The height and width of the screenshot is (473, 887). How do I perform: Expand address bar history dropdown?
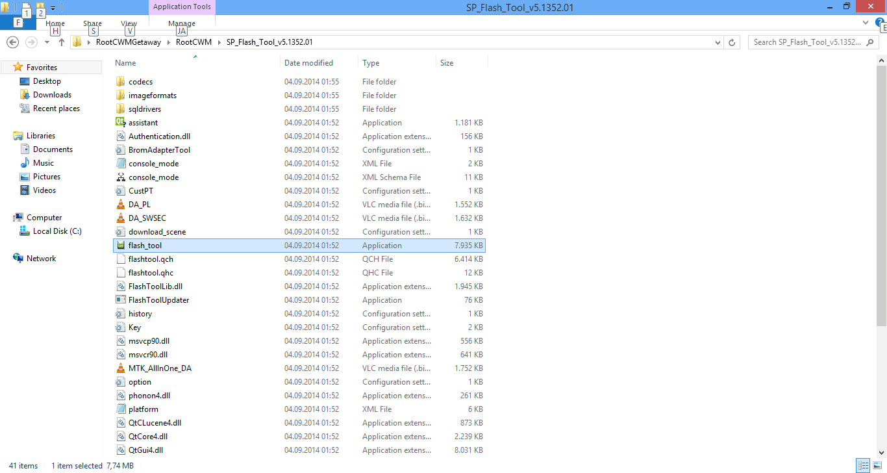[718, 42]
